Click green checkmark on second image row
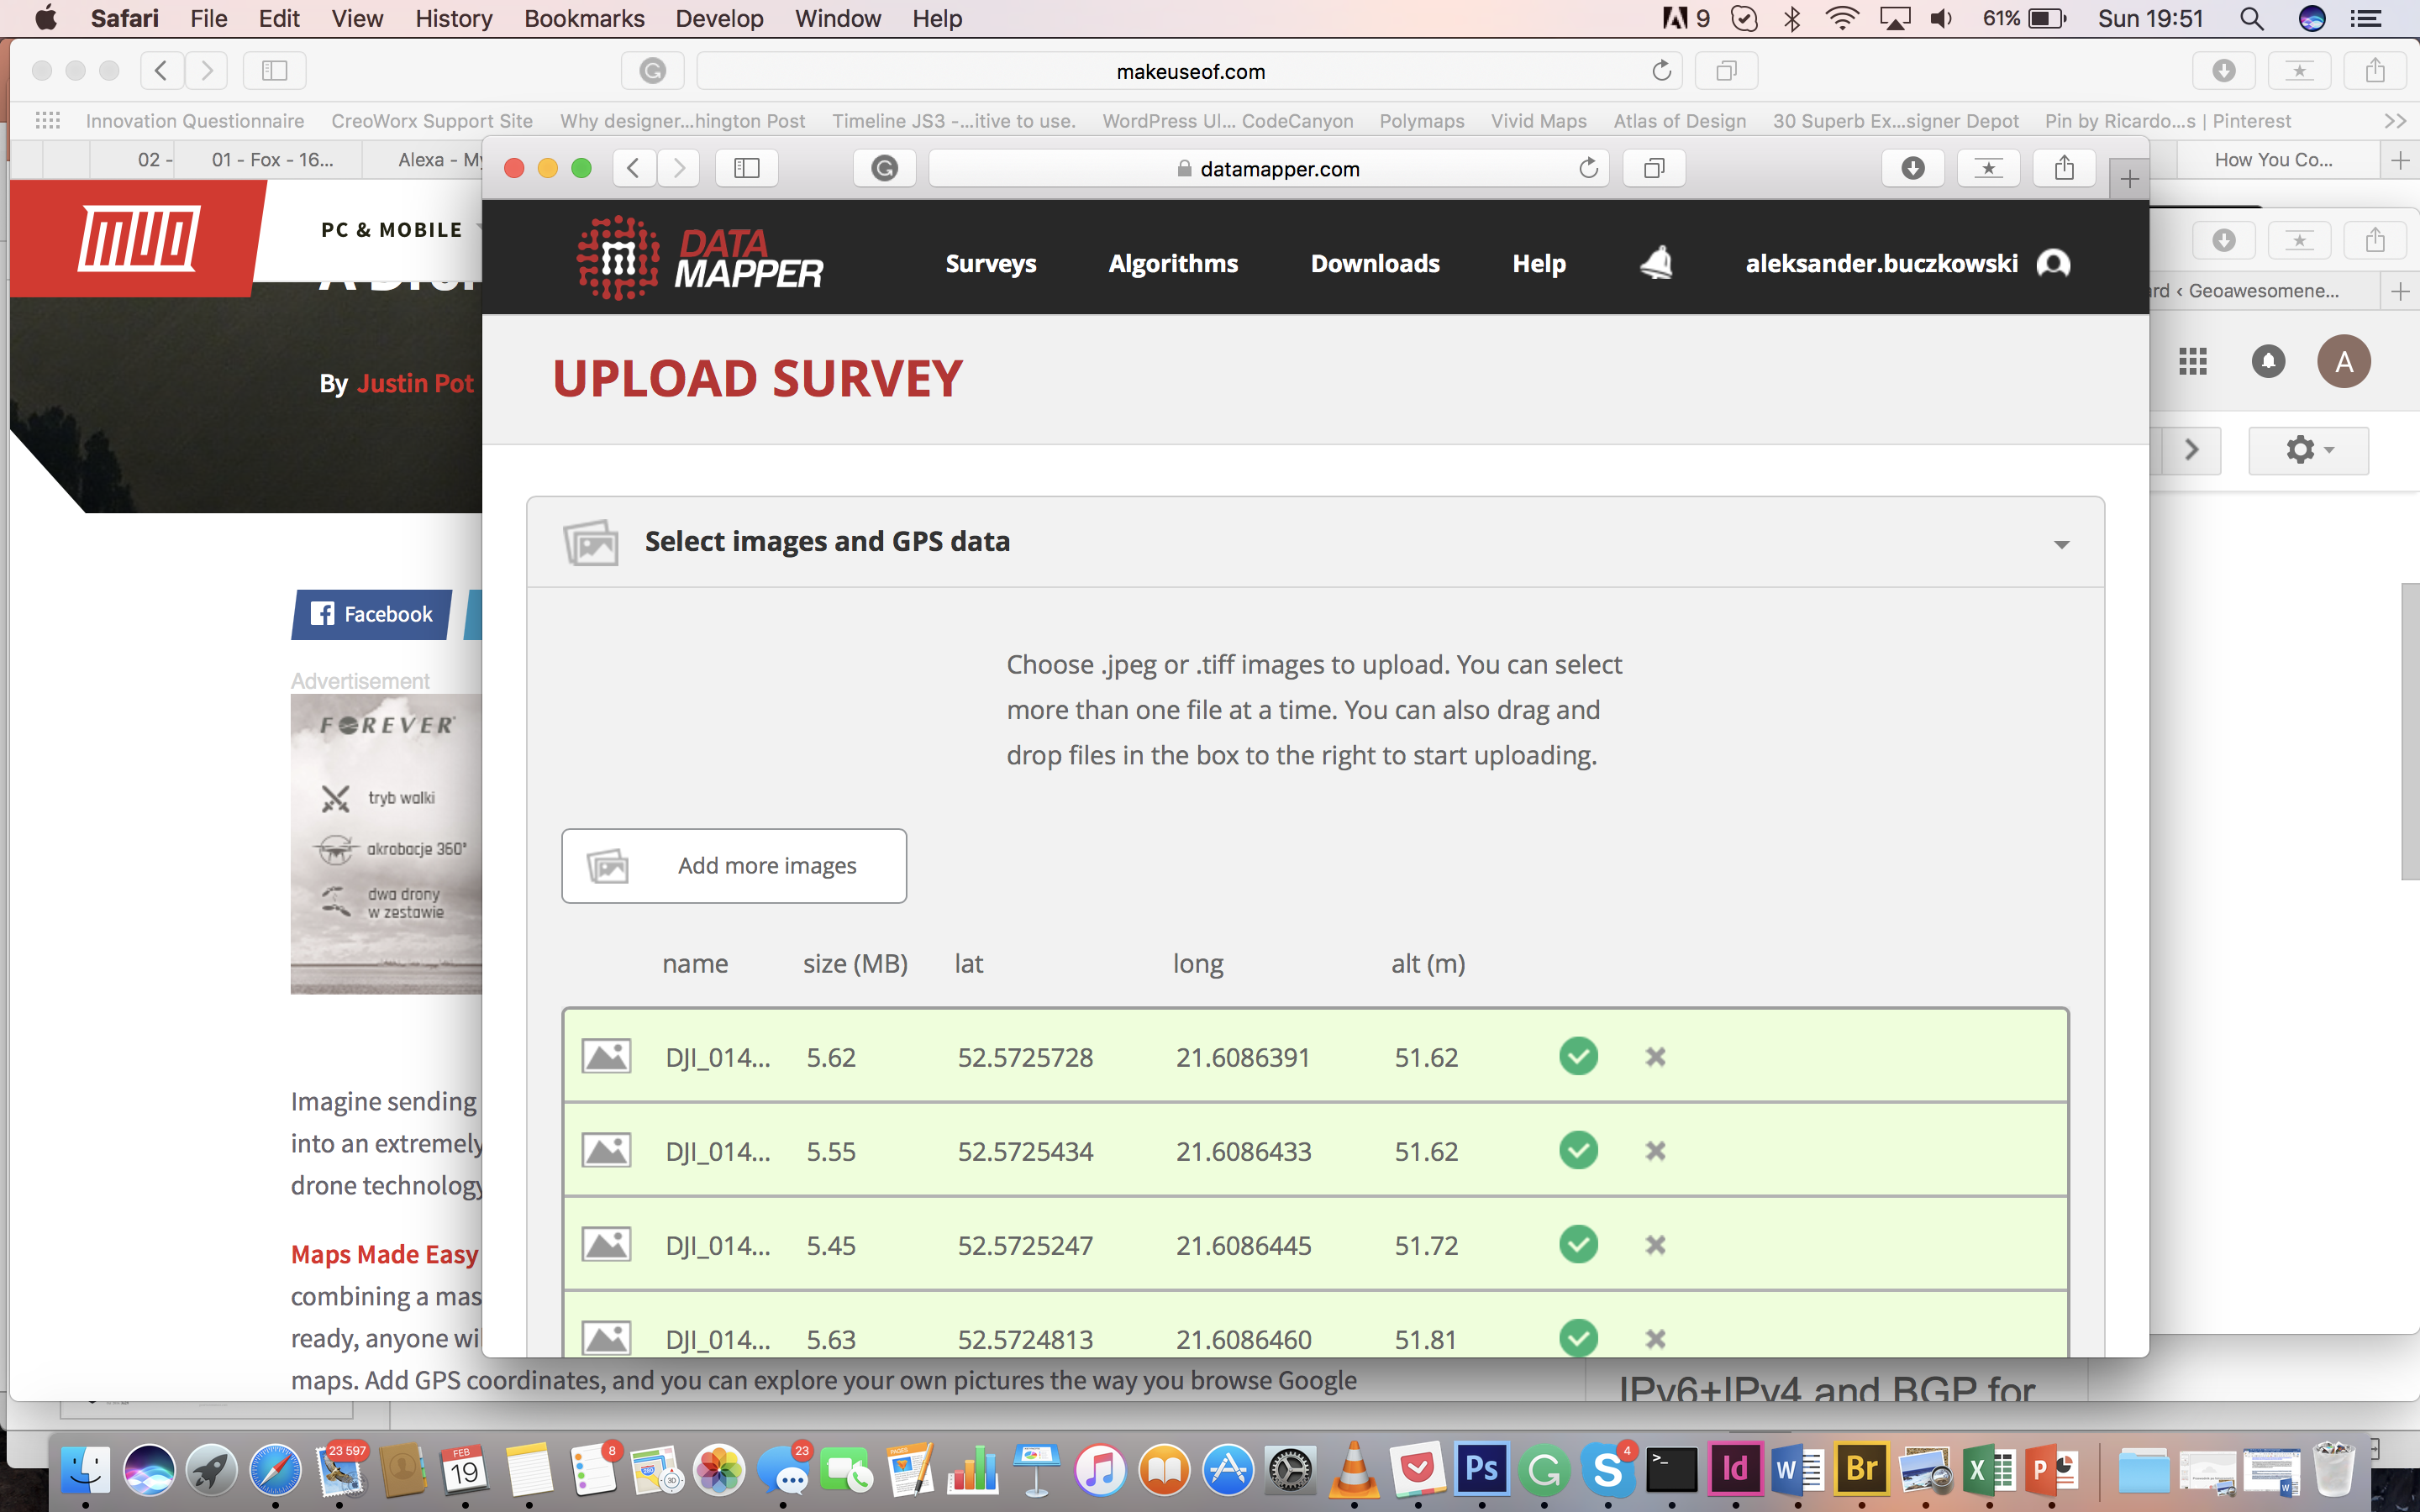 coord(1578,1150)
